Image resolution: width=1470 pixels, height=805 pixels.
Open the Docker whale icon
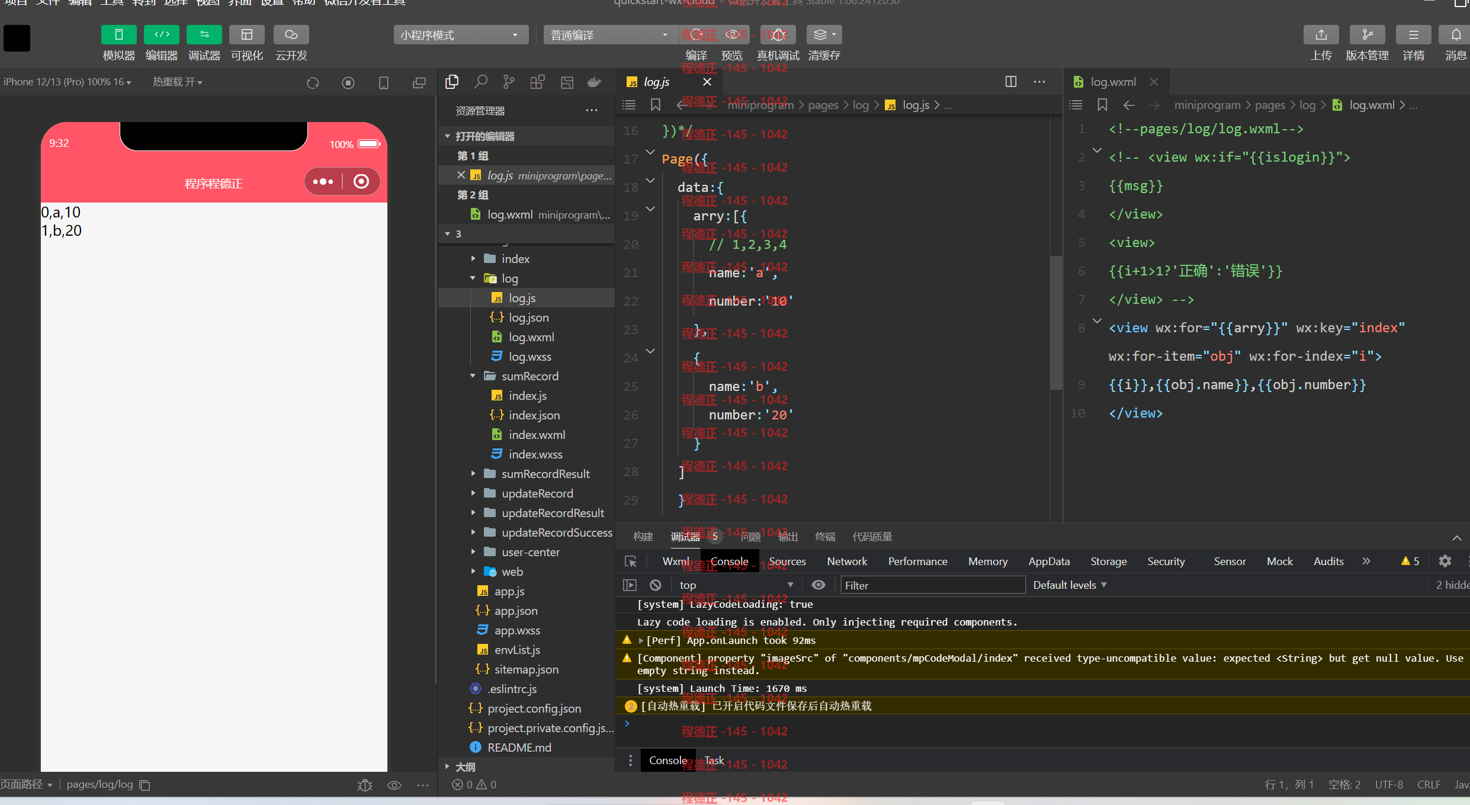[594, 82]
